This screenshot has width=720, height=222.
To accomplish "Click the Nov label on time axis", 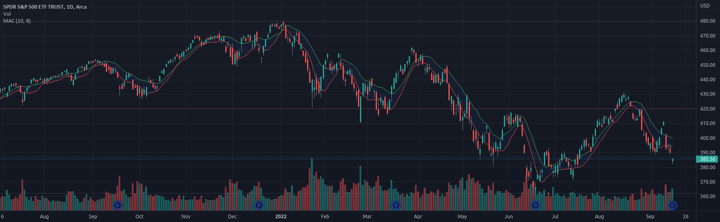I will tap(186, 217).
